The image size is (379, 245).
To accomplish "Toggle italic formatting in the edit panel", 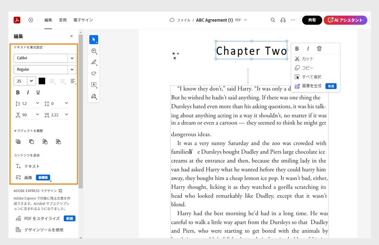I will point(27,92).
